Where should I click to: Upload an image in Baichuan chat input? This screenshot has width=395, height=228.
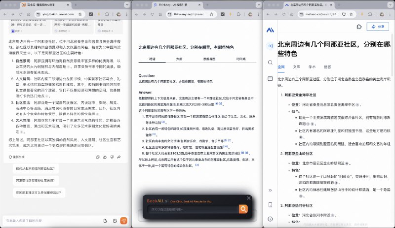pos(115,221)
